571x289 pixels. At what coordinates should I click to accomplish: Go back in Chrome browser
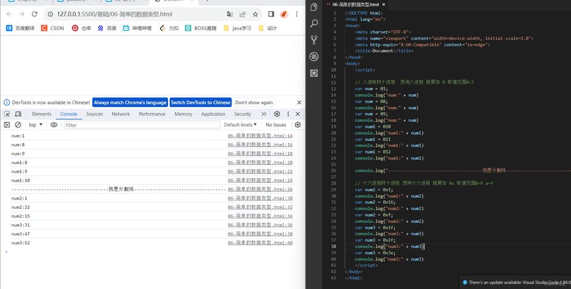point(9,14)
